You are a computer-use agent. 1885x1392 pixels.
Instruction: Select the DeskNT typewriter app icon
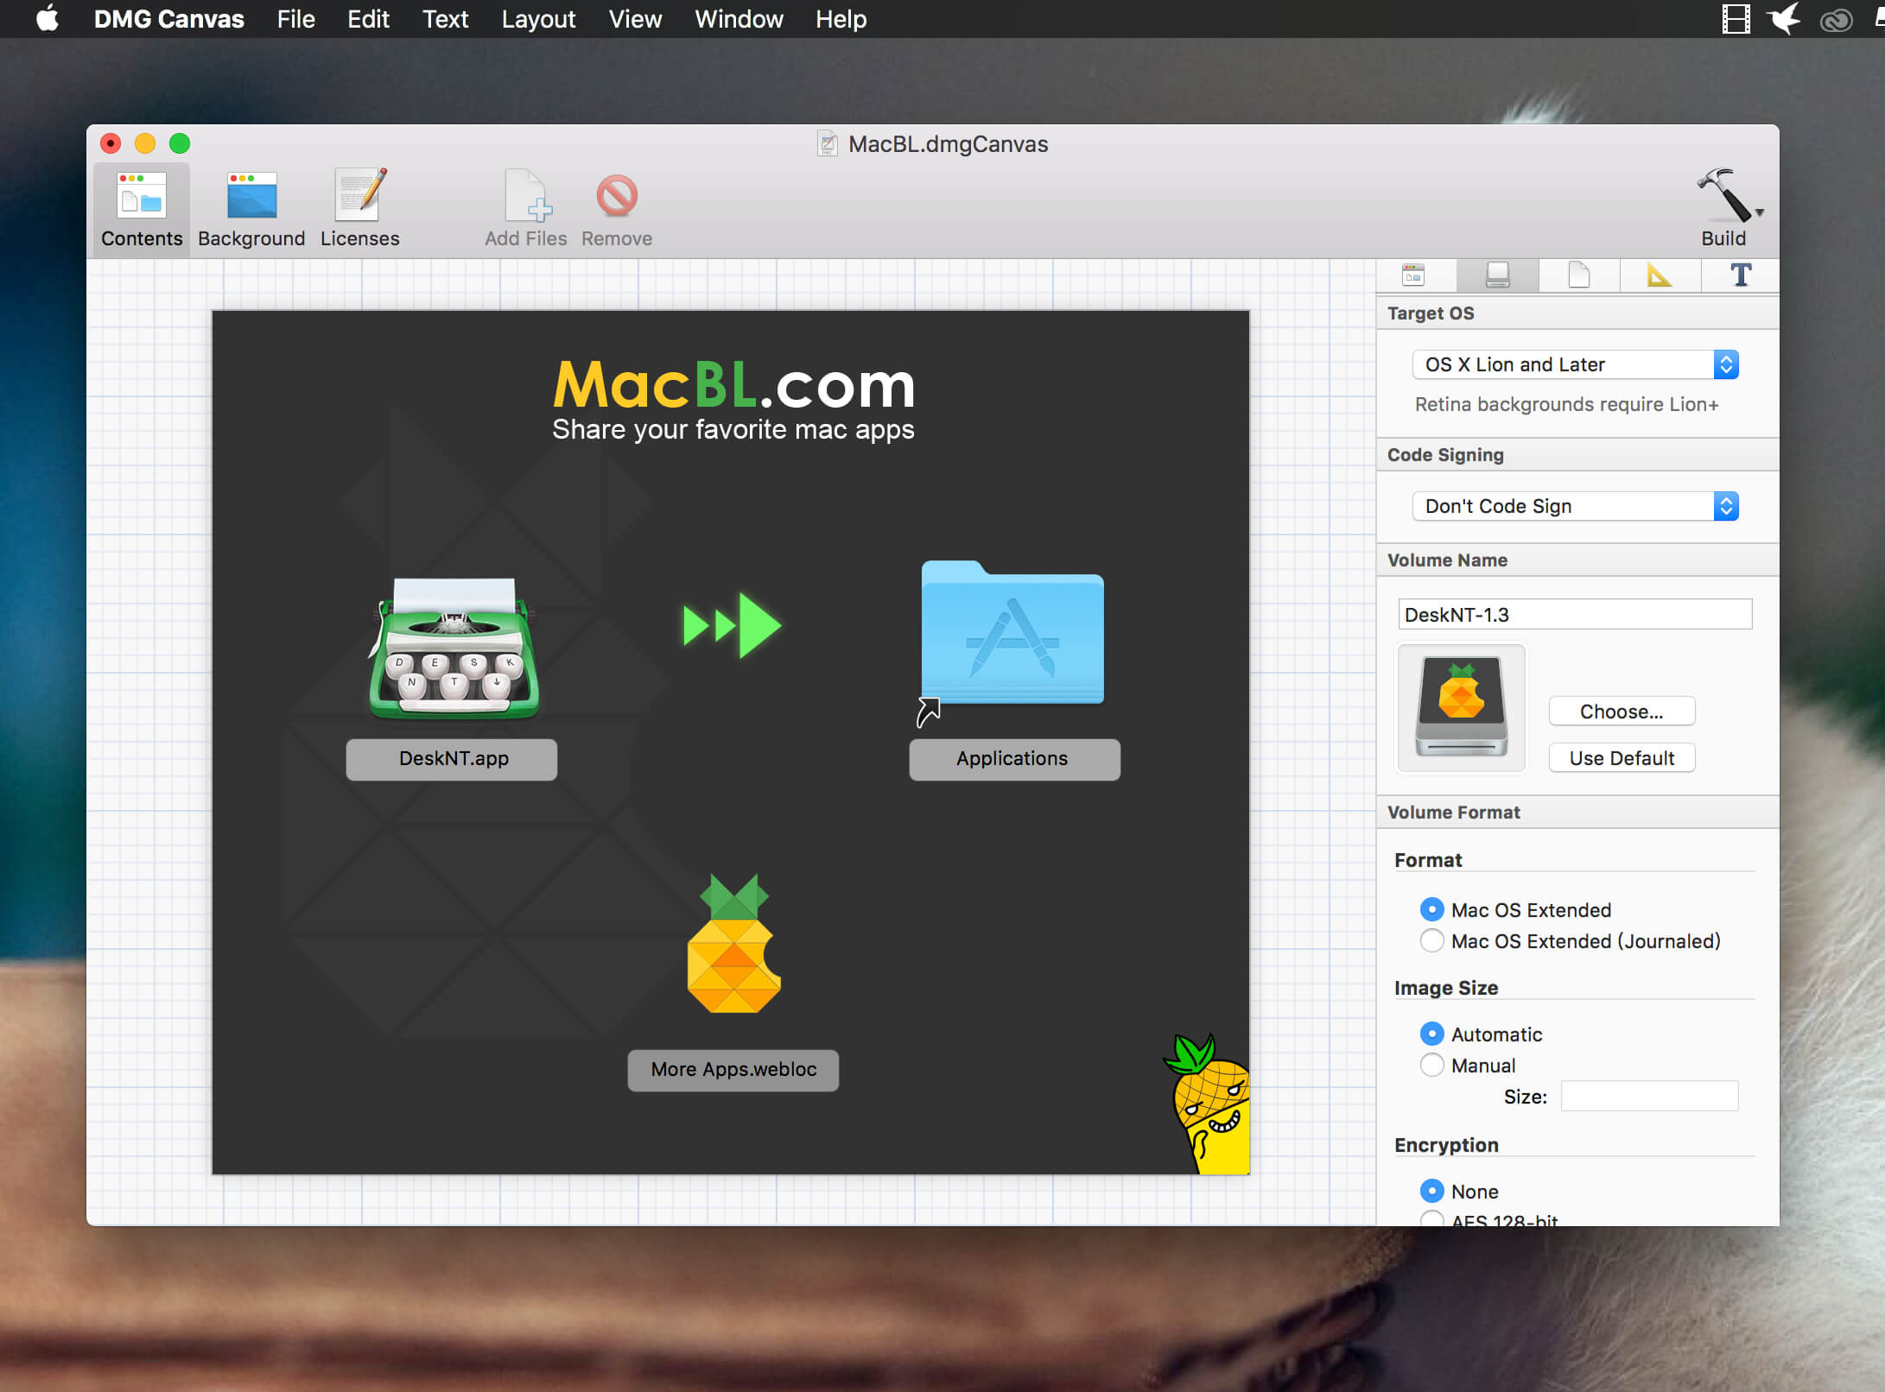453,648
